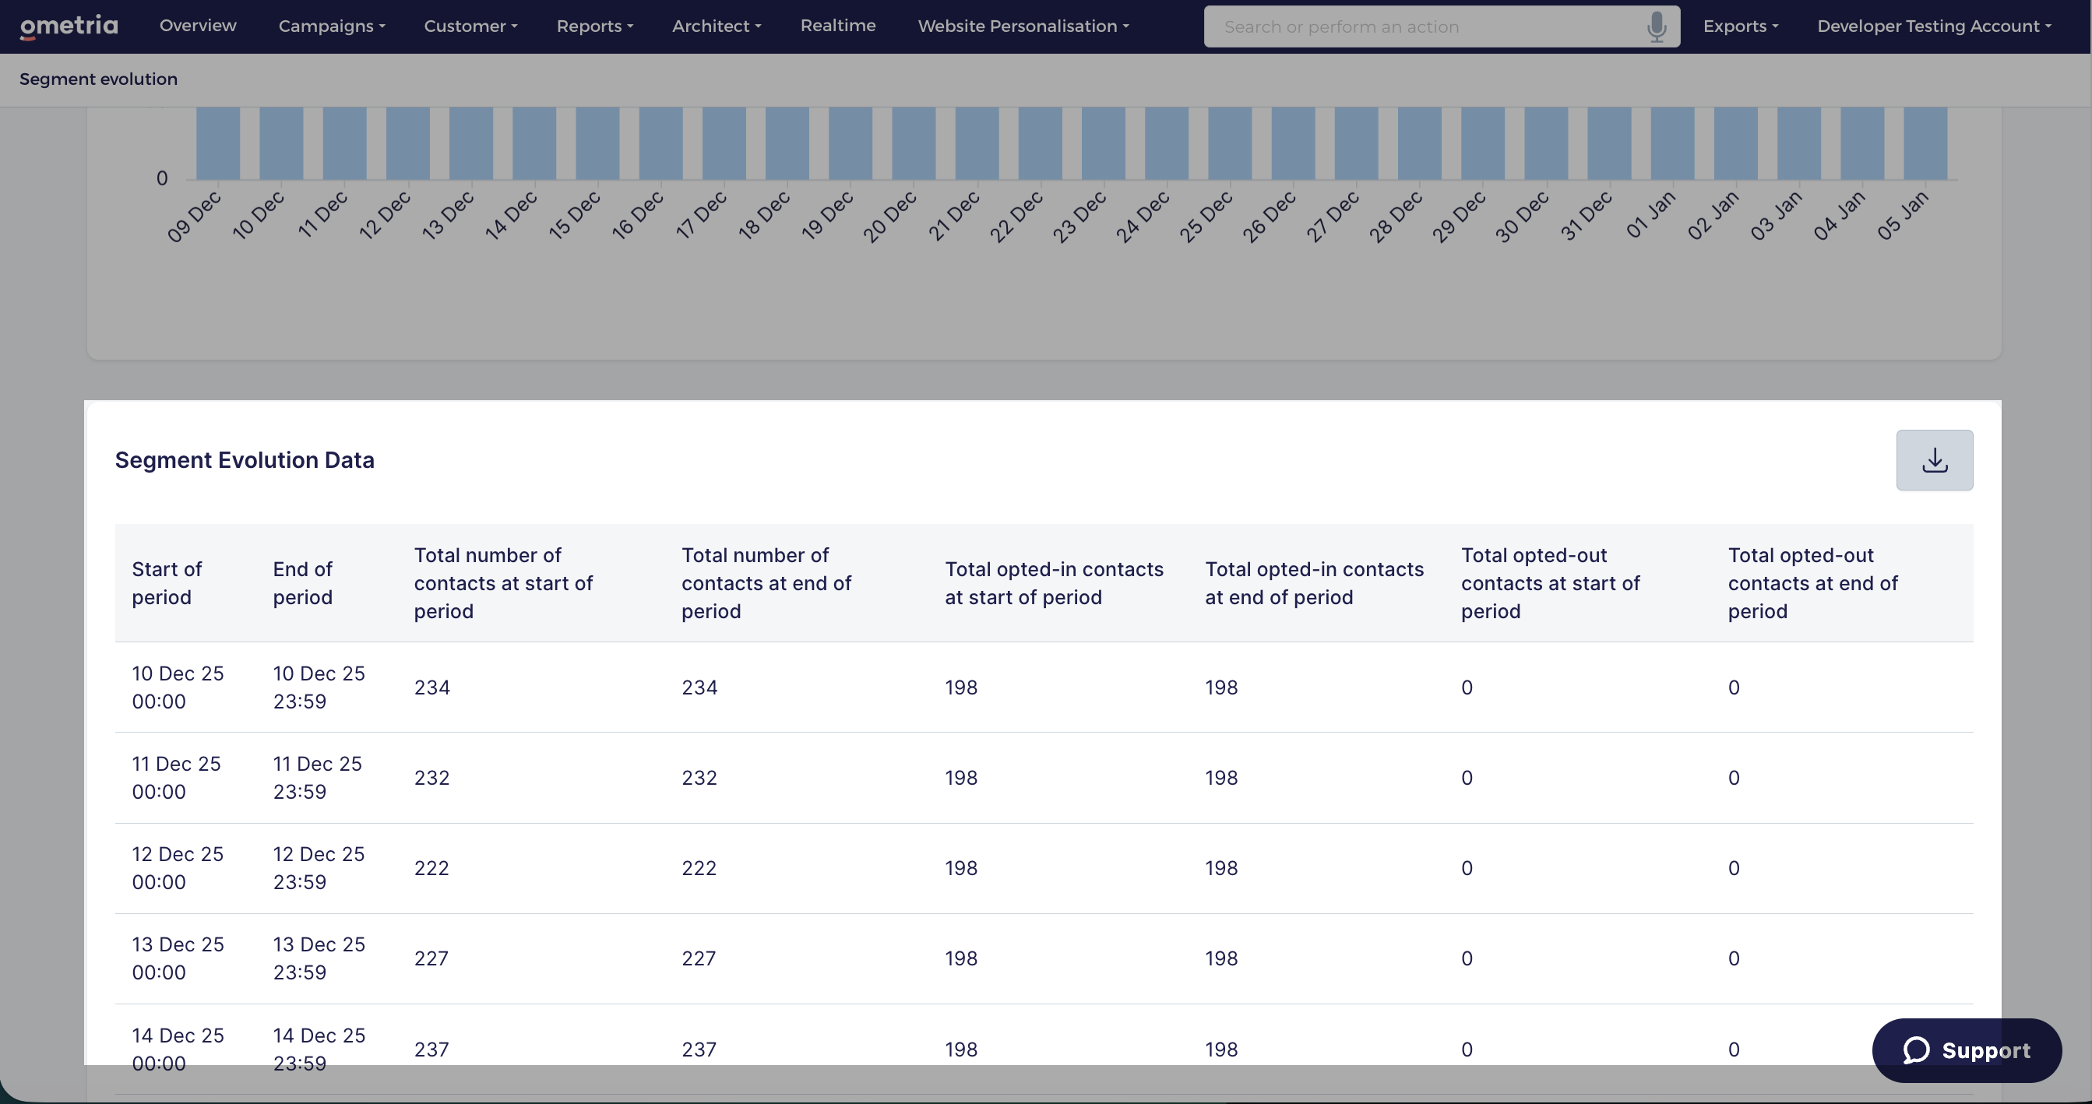Open Website Personalisation dropdown
This screenshot has width=2092, height=1104.
click(1023, 26)
